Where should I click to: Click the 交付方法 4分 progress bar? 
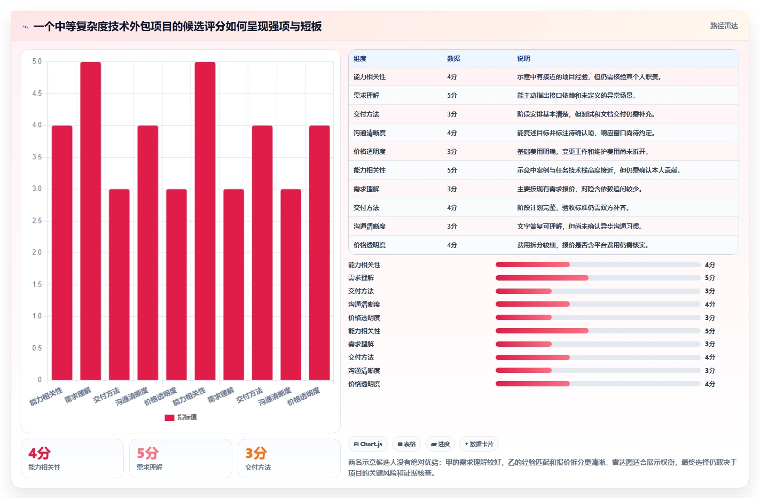point(598,357)
